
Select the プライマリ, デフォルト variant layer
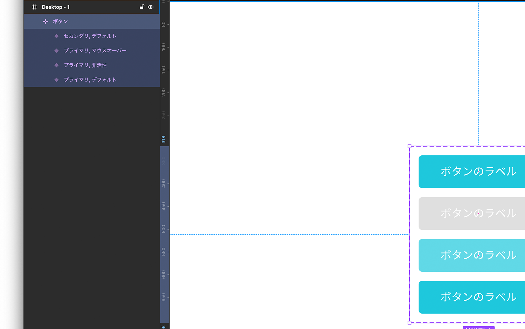[92, 80]
